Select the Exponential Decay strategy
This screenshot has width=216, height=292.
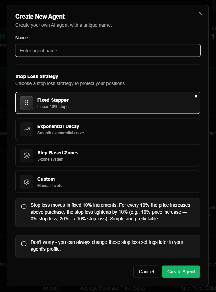[x=107, y=129]
